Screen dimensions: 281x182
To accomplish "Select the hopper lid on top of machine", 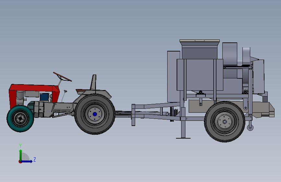I will pyautogui.click(x=200, y=41).
